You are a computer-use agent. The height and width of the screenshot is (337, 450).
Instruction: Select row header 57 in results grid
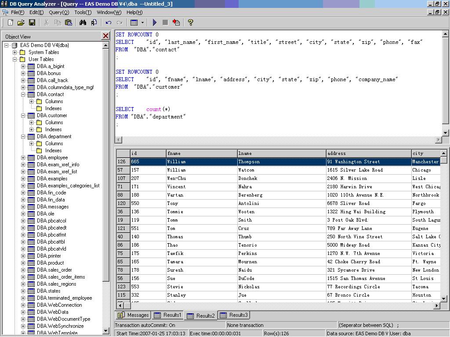123,170
